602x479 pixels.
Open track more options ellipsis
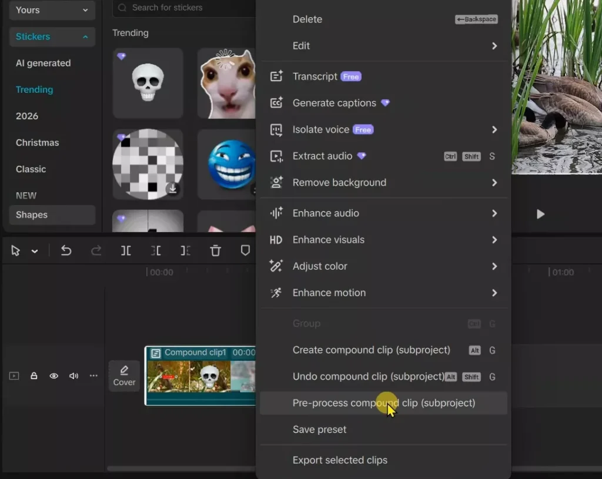tap(93, 376)
